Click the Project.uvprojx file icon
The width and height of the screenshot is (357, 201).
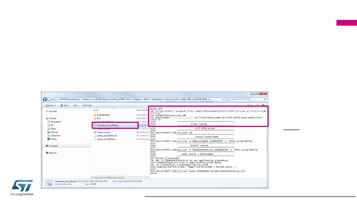click(95, 132)
